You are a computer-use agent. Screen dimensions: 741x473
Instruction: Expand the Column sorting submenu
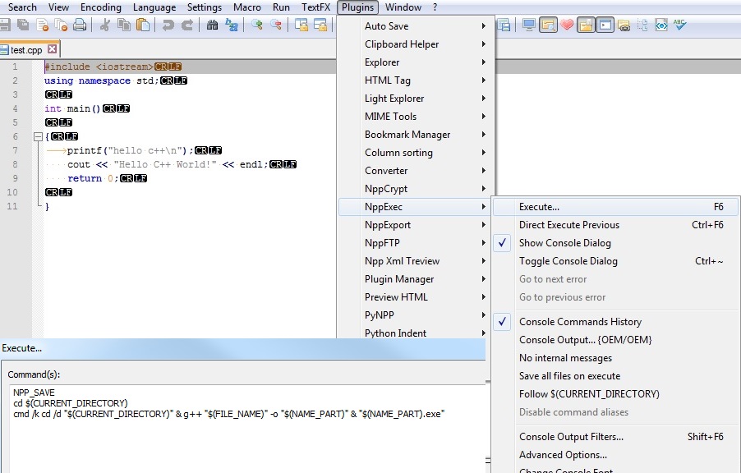pos(416,153)
